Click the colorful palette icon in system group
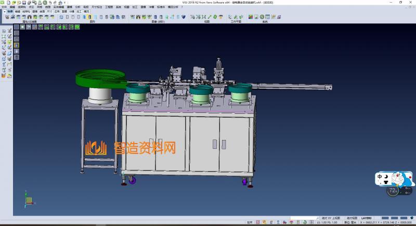 click(251, 17)
